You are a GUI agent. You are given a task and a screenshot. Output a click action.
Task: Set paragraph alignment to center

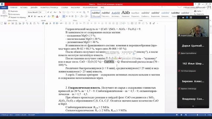pos(67,16)
